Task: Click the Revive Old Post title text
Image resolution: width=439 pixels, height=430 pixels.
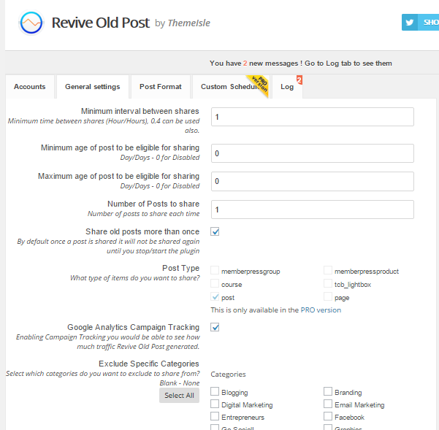Action: click(101, 23)
